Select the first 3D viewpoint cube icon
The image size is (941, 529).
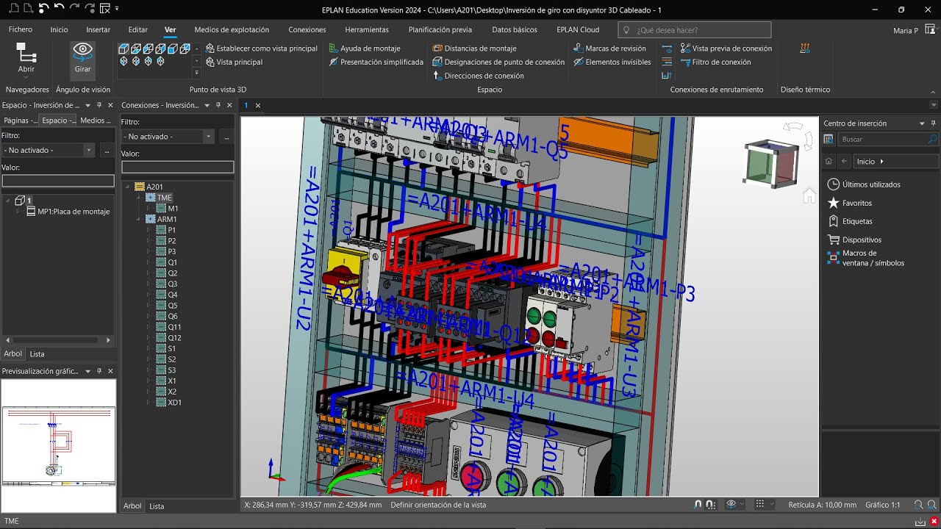[124, 48]
